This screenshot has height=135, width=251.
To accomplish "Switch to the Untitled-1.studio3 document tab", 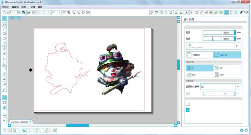I will click(21, 122).
